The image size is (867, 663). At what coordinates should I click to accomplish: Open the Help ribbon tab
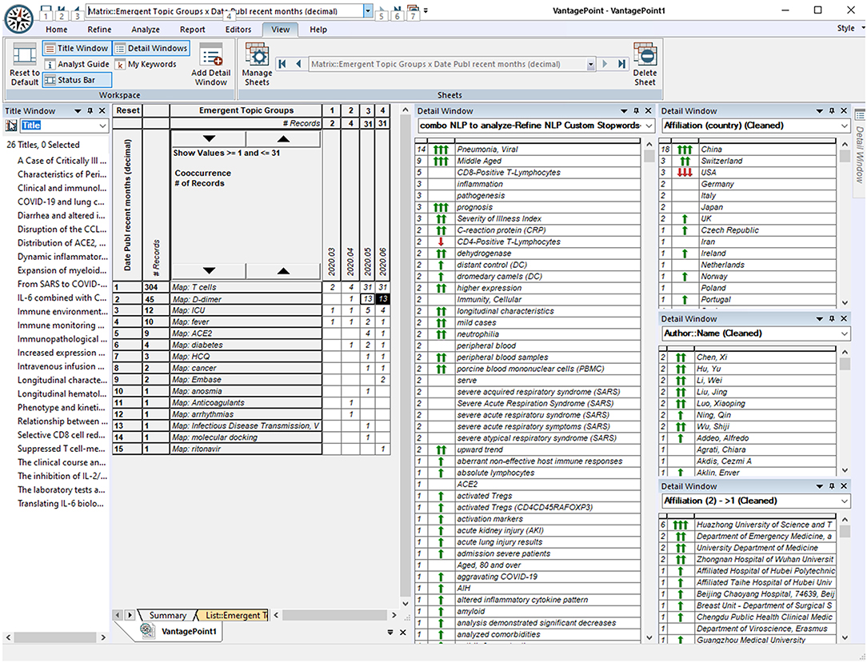318,30
